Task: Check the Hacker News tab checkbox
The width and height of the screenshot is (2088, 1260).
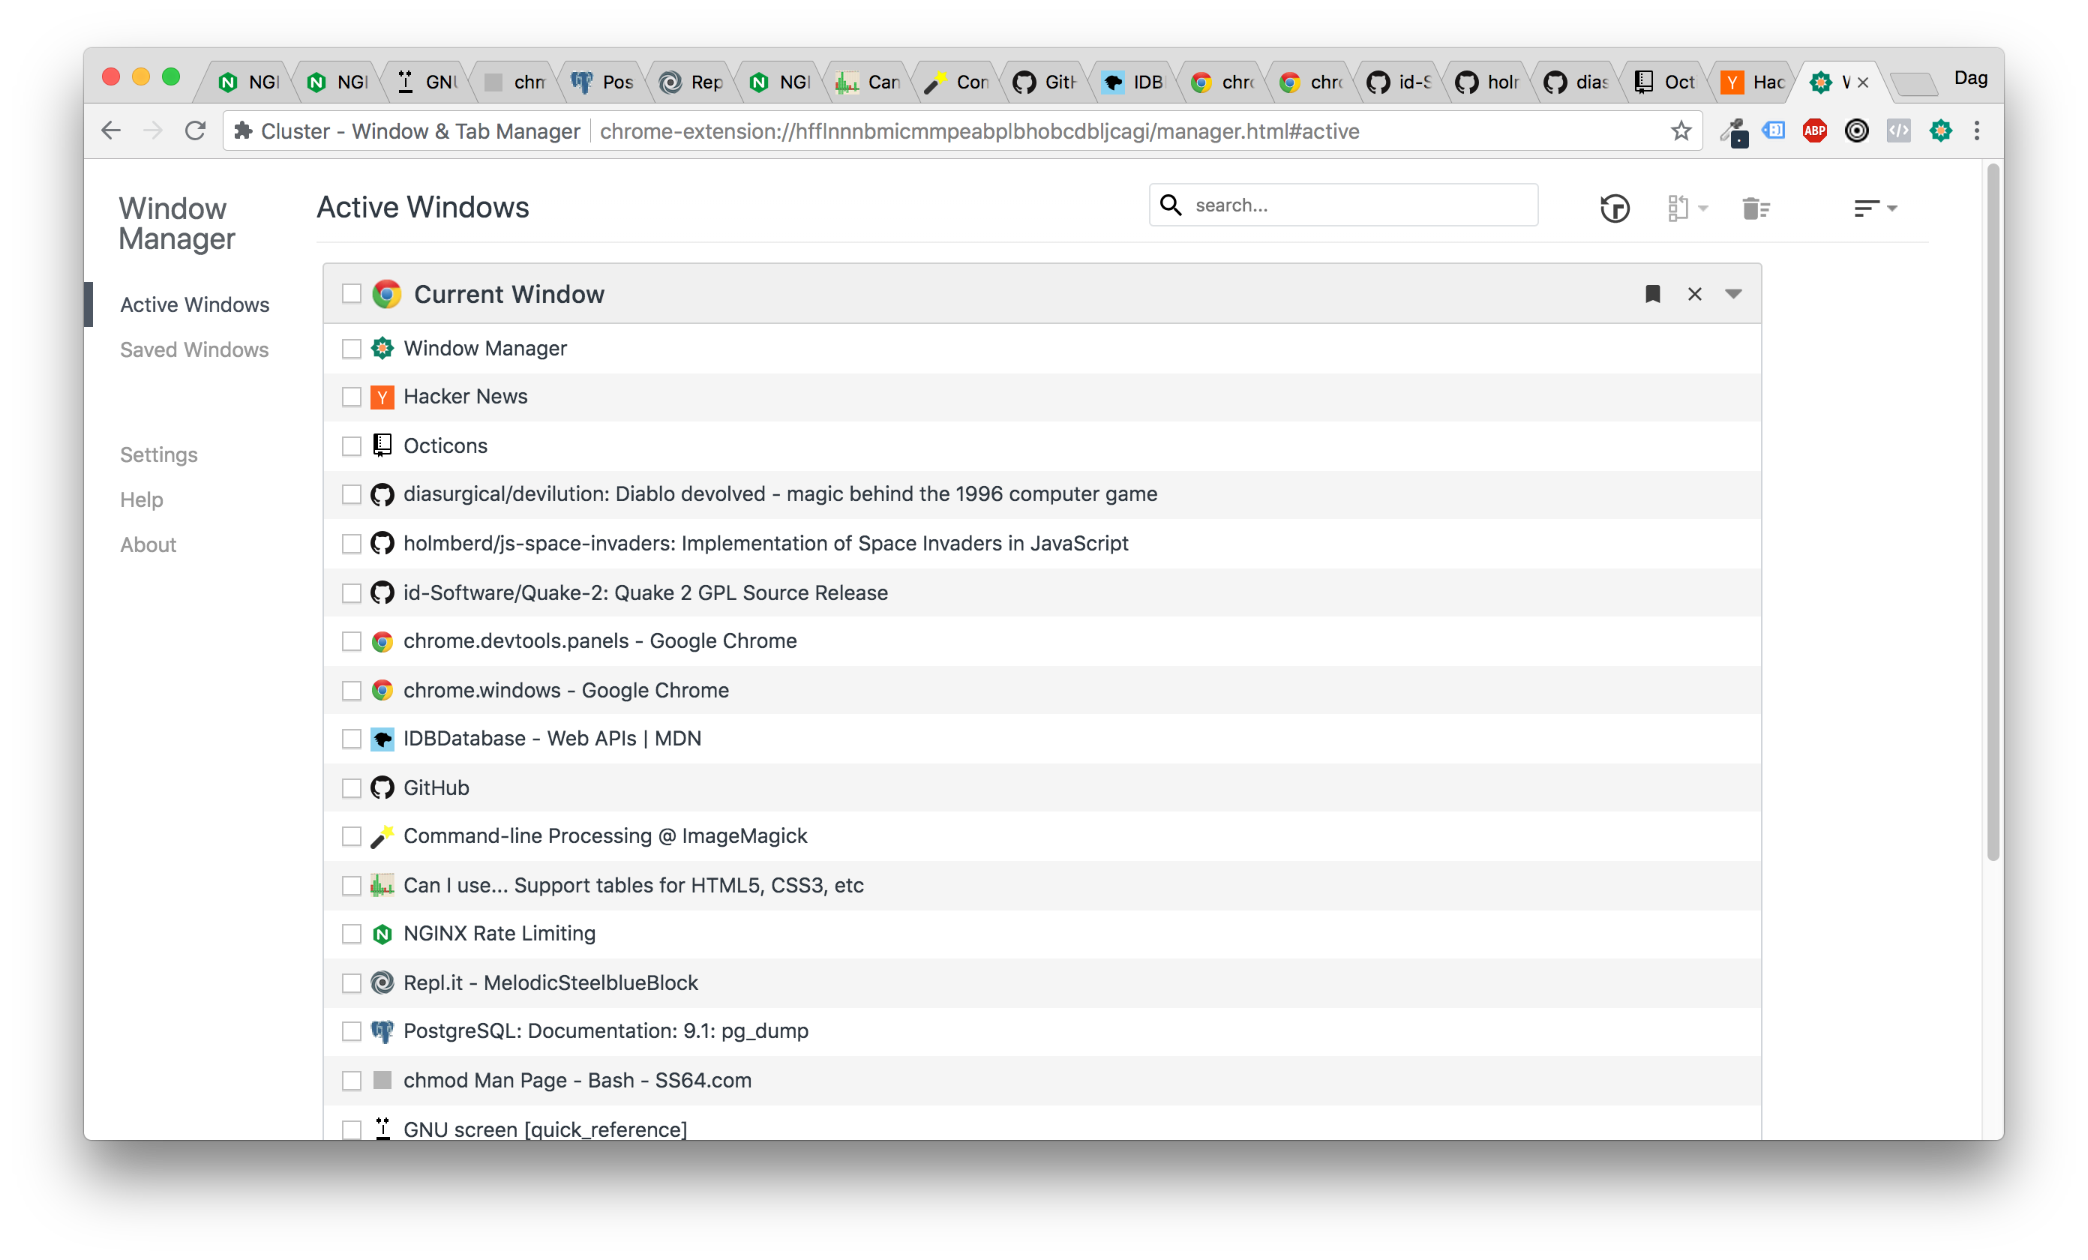Action: [x=352, y=397]
